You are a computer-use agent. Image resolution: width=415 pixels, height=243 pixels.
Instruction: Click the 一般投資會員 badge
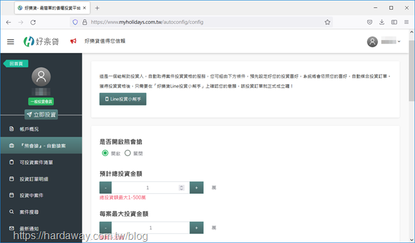click(41, 102)
